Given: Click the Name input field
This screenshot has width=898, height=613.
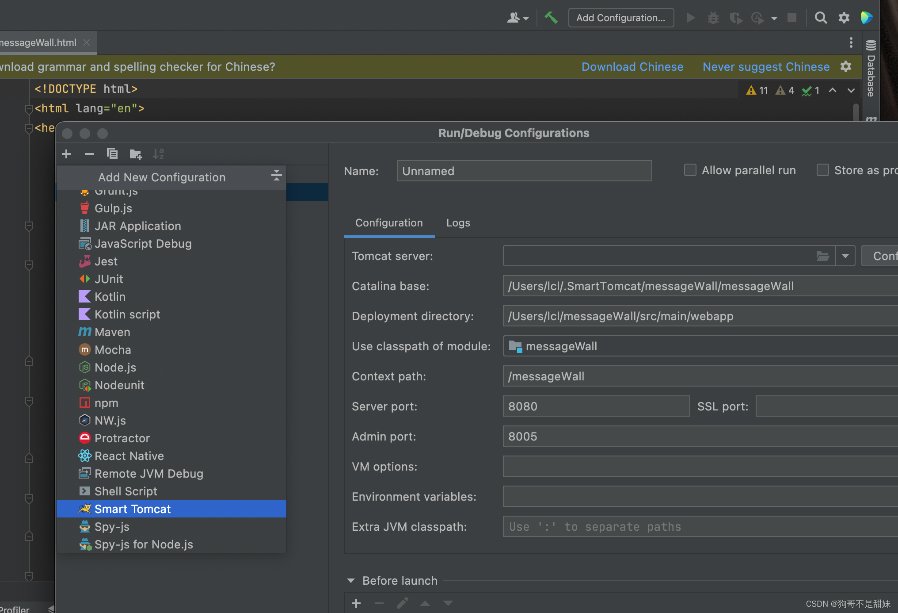Looking at the screenshot, I should point(524,171).
